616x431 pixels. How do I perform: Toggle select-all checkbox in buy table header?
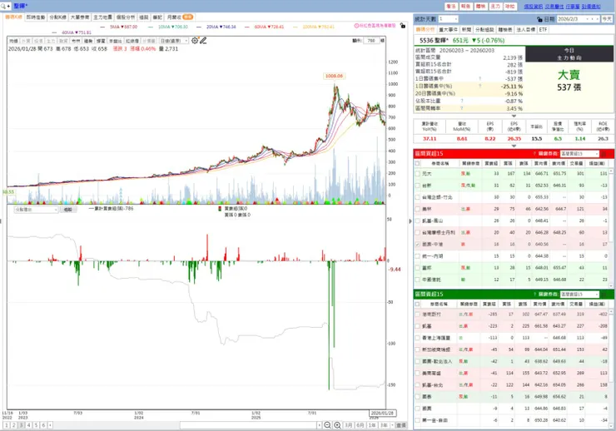(417, 163)
